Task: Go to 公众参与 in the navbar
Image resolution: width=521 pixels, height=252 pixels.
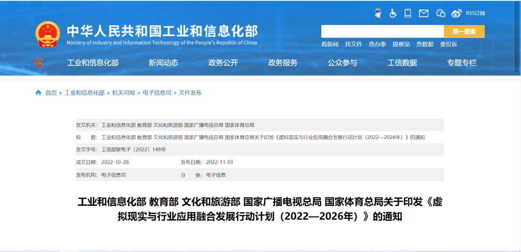Action: pos(343,63)
